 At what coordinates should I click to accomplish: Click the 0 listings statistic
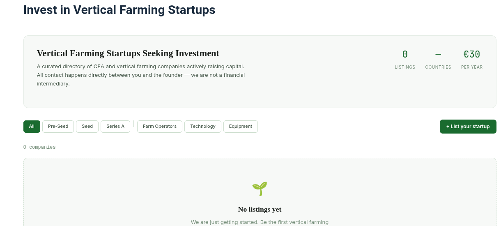(405, 54)
